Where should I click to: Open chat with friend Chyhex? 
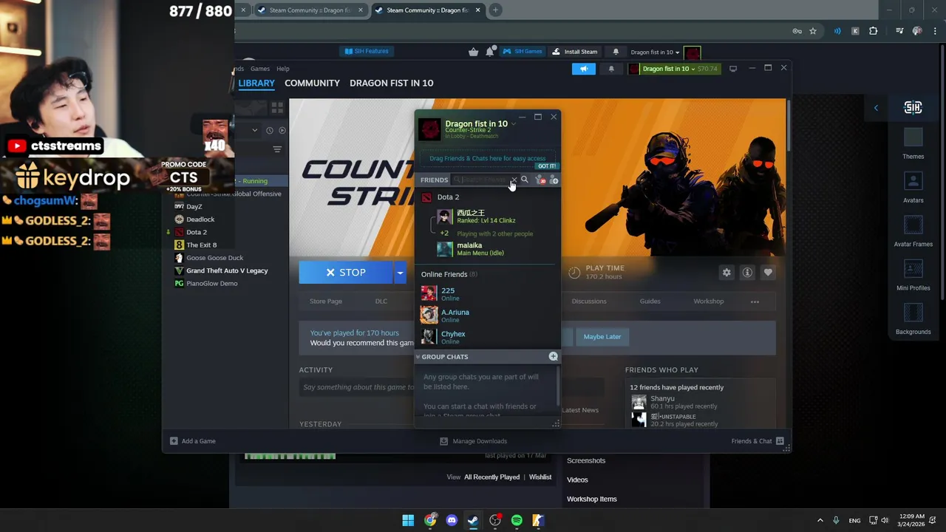tap(453, 337)
